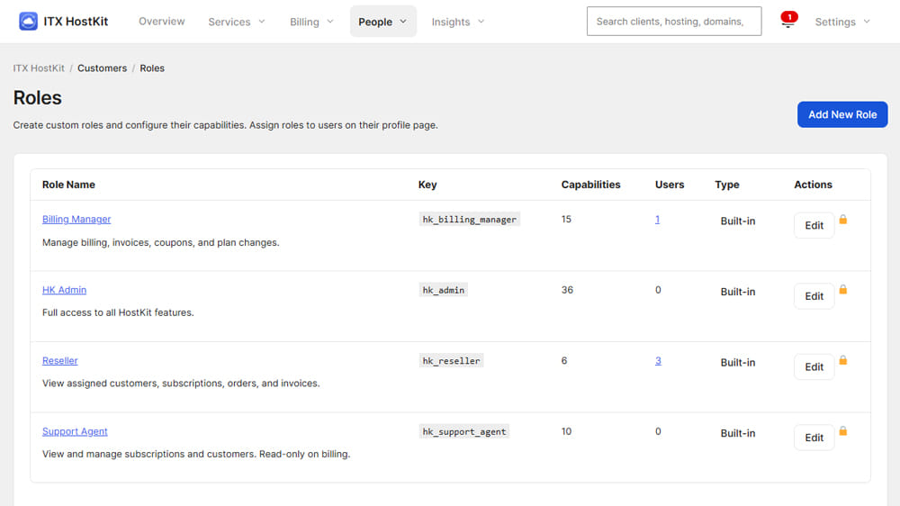Viewport: 900px width, 506px height.
Task: View the 3 users of Reseller
Action: click(x=659, y=361)
